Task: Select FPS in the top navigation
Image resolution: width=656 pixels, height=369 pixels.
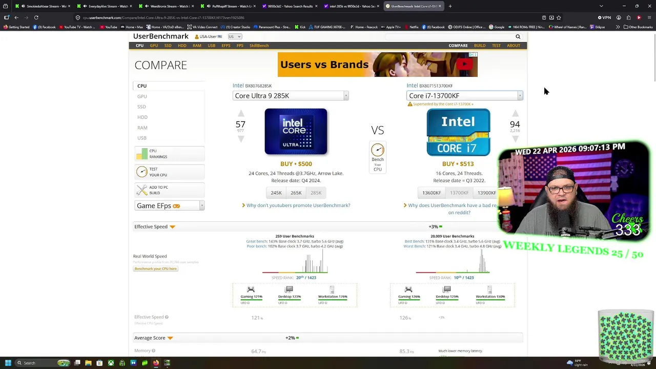Action: pos(240,46)
